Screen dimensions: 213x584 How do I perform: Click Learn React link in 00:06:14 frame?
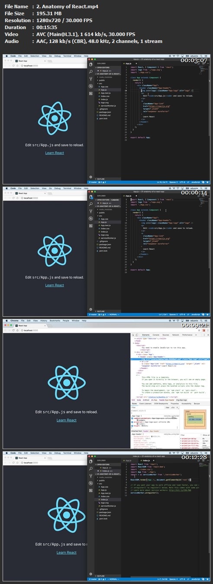[55, 285]
